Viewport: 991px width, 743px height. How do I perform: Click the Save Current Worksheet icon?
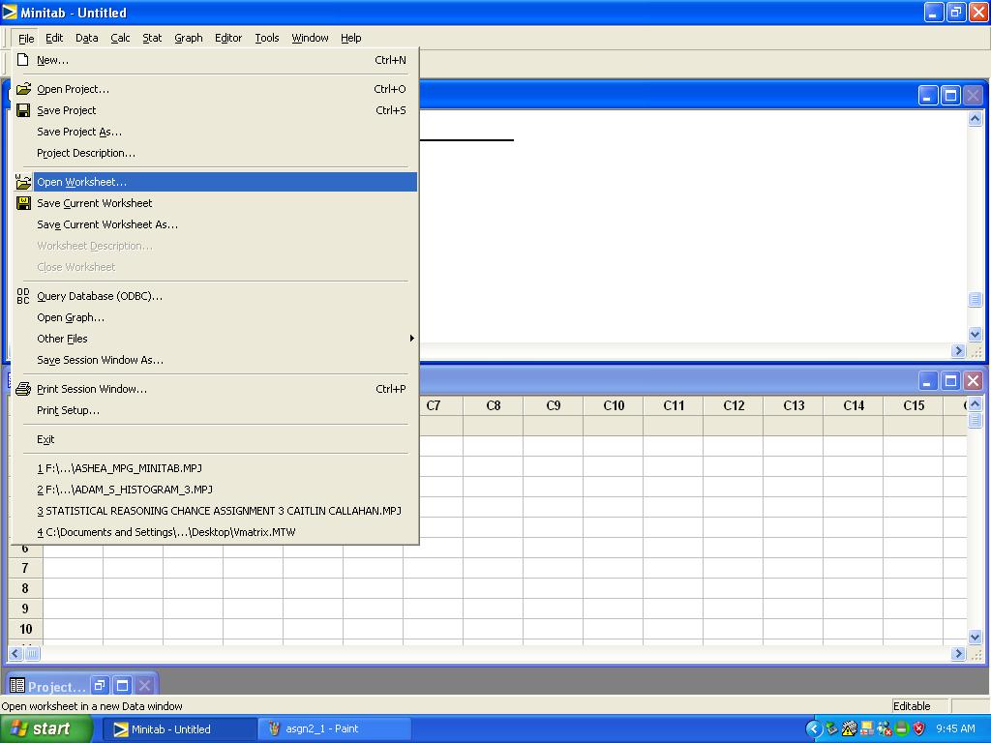pos(24,203)
